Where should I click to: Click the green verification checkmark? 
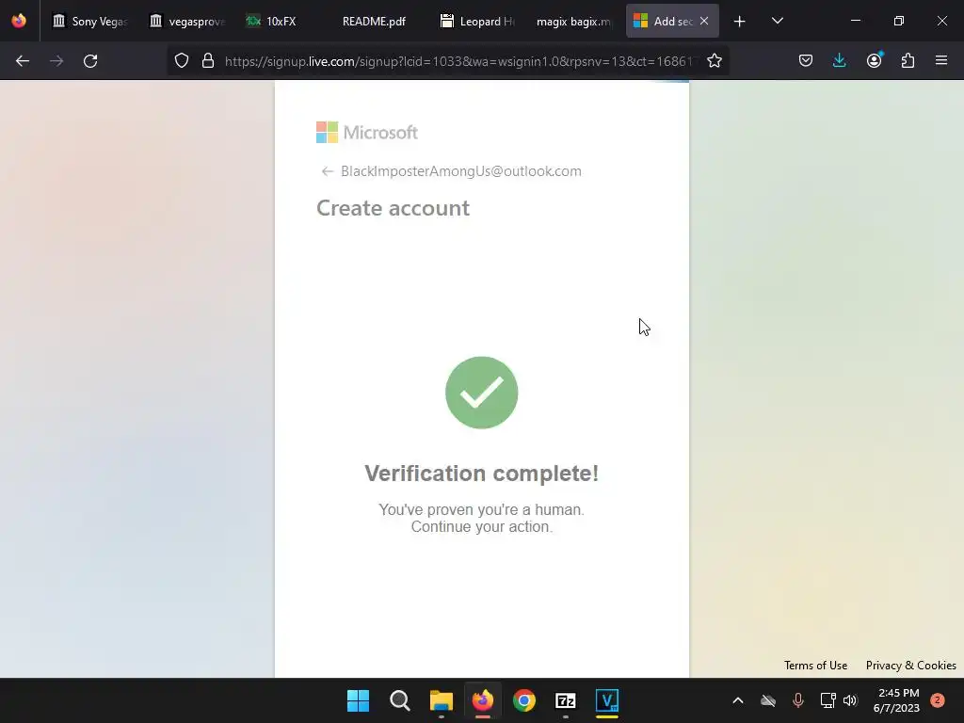(481, 393)
